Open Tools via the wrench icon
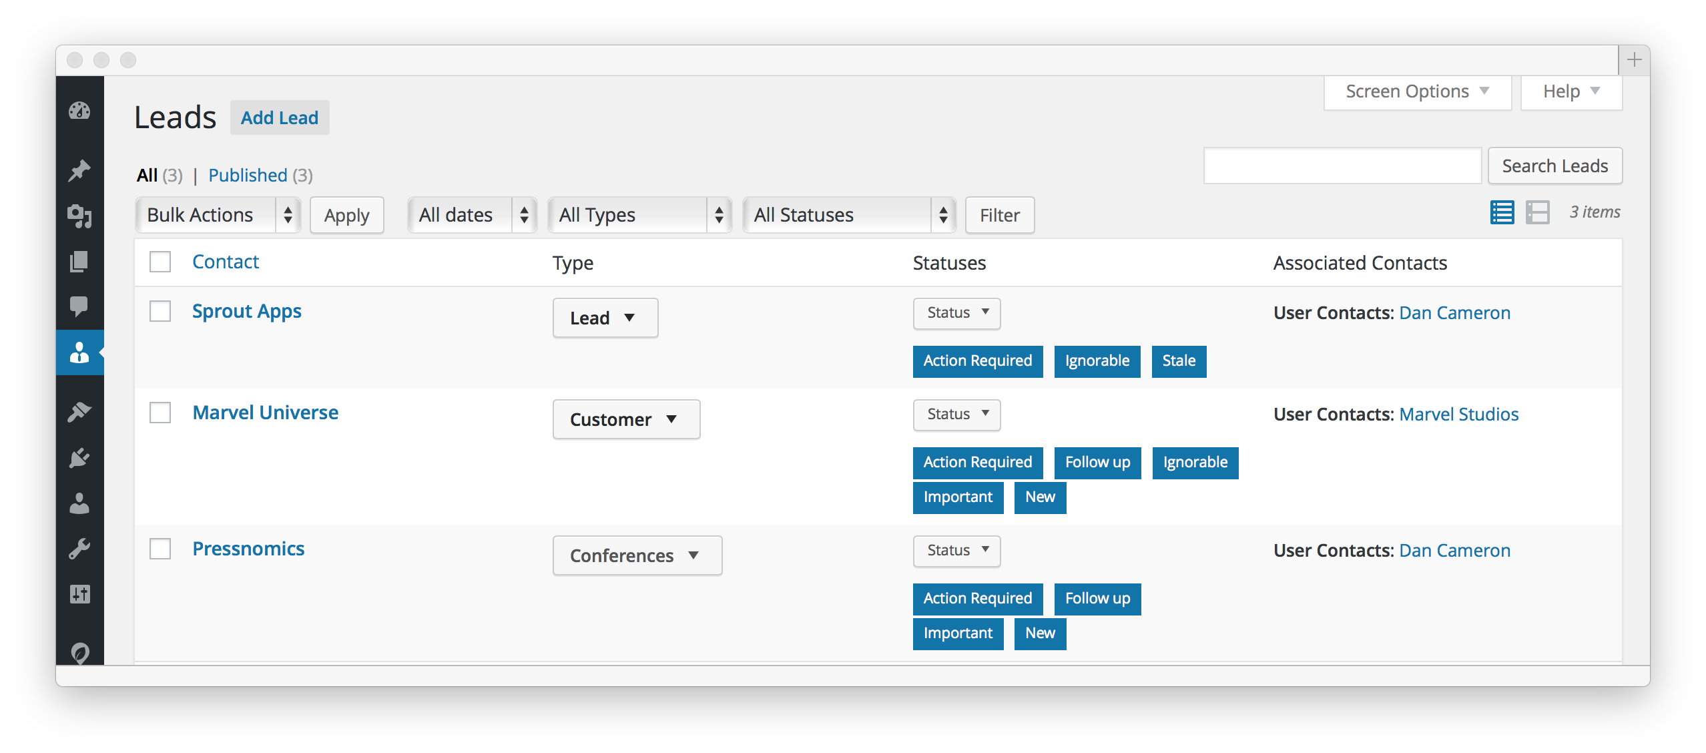 click(79, 549)
